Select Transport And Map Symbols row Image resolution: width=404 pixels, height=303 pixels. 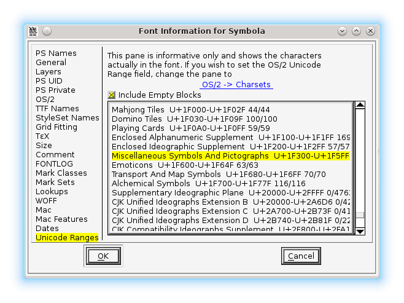click(231, 175)
